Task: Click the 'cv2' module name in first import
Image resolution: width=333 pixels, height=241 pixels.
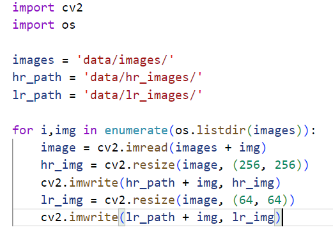Action: click(x=72, y=8)
